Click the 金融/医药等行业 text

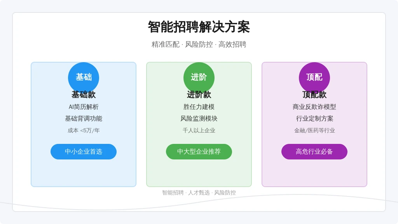(314, 131)
